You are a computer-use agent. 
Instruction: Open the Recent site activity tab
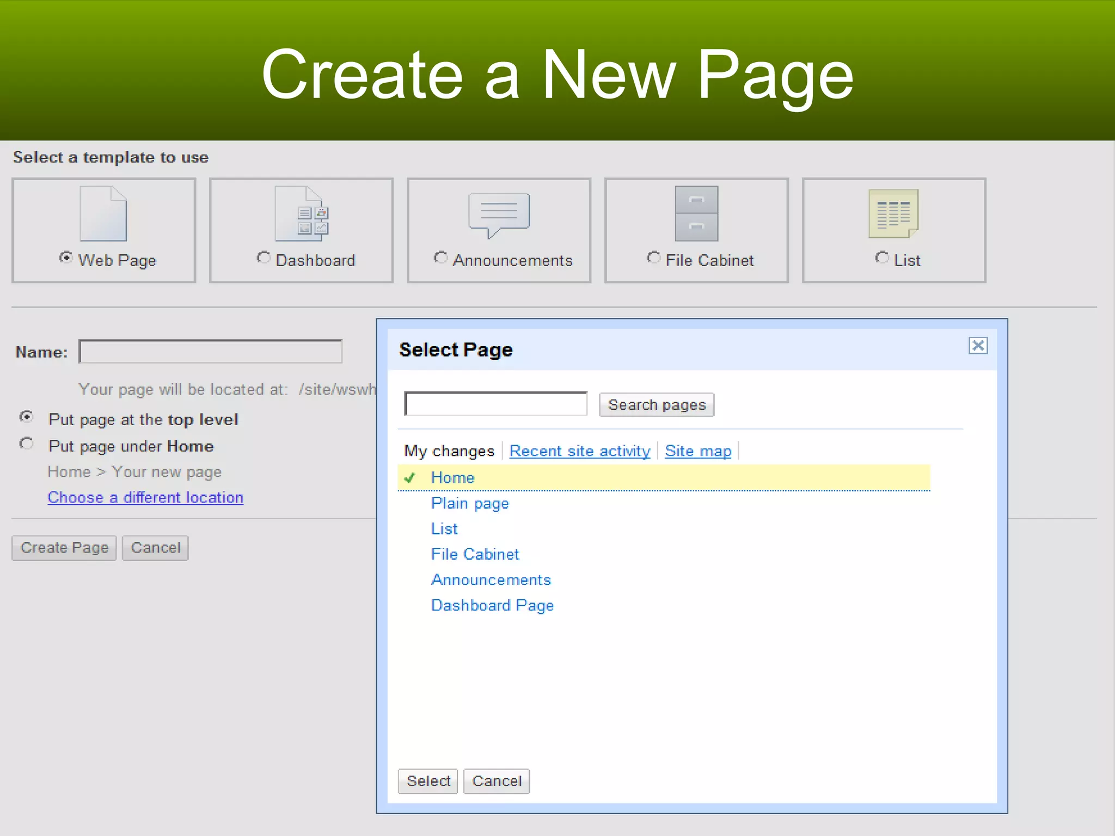(580, 451)
